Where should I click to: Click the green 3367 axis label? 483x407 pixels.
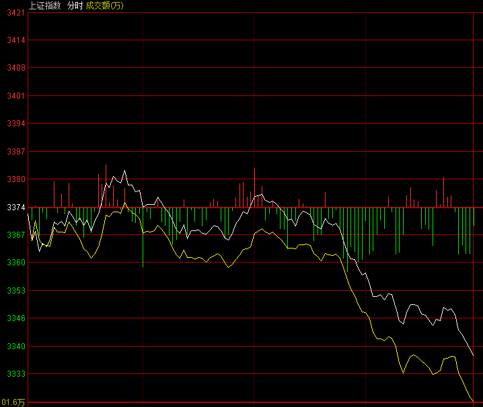(x=15, y=234)
